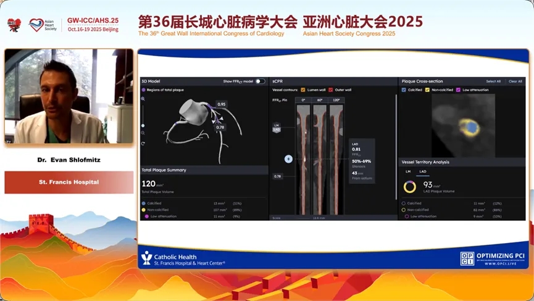Viewport: 534px width, 301px height.
Task: Click the OPCI Optimizing PCI logo
Action: 491,258
